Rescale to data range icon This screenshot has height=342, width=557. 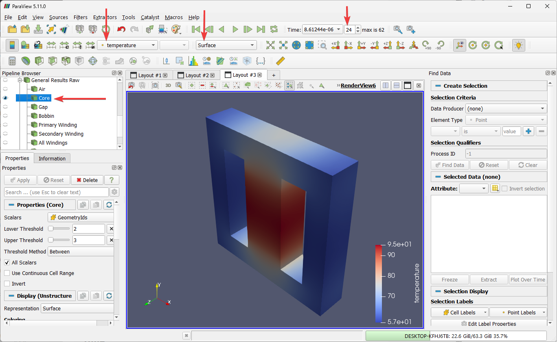(x=51, y=45)
